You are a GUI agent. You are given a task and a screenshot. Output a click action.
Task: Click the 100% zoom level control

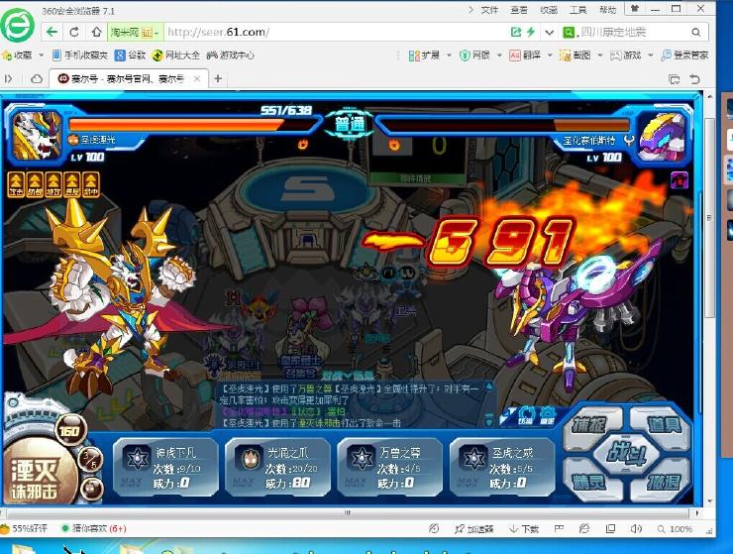pyautogui.click(x=675, y=529)
